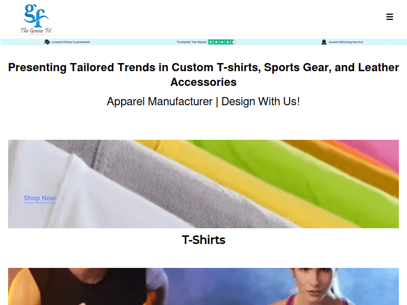
Task: Select the T-Shirts category heading
Action: (x=203, y=240)
